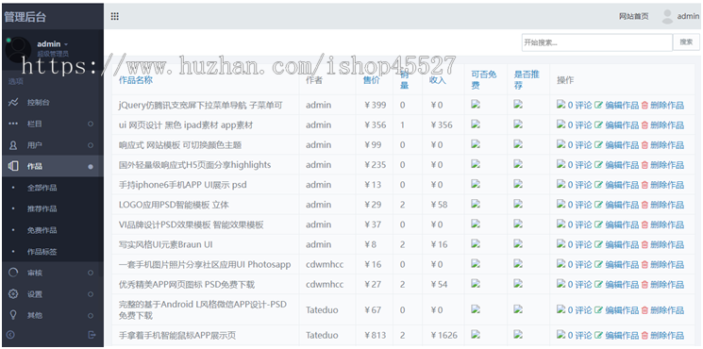Screen dimensions: 703x349
Task: Click 管理后台 title in sidebar header
Action: point(25,17)
